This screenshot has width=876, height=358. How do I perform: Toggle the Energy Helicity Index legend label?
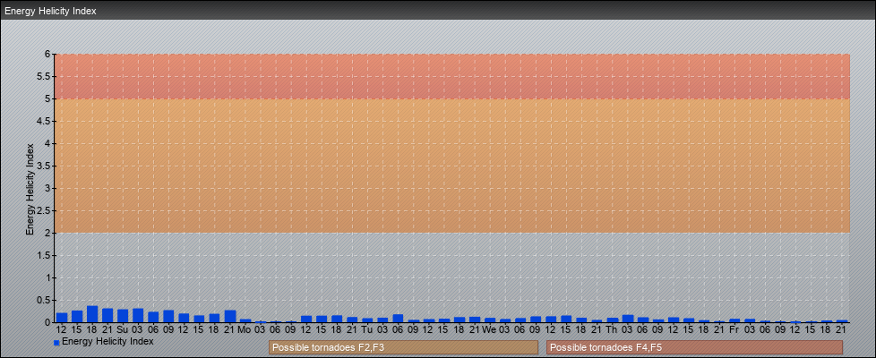coord(107,341)
